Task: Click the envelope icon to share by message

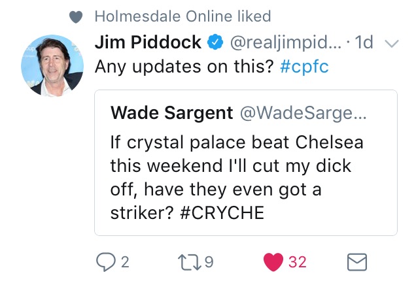Action: pos(355,262)
